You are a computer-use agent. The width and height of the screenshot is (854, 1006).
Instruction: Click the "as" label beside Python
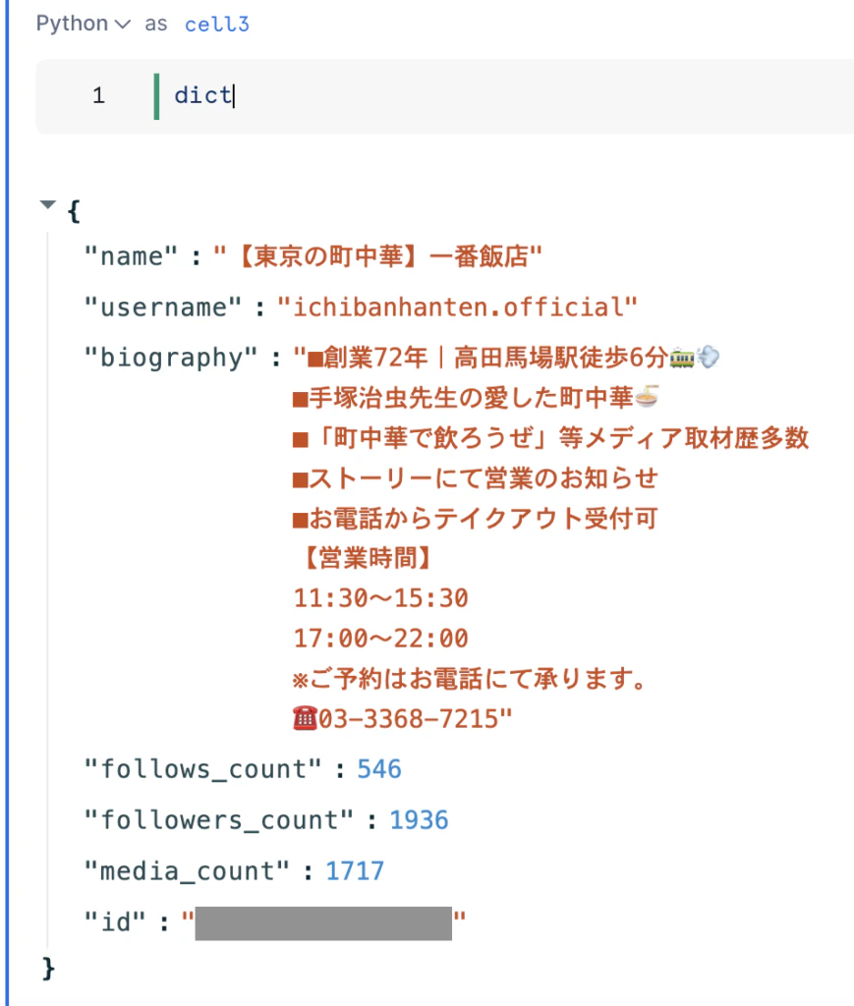[x=156, y=24]
